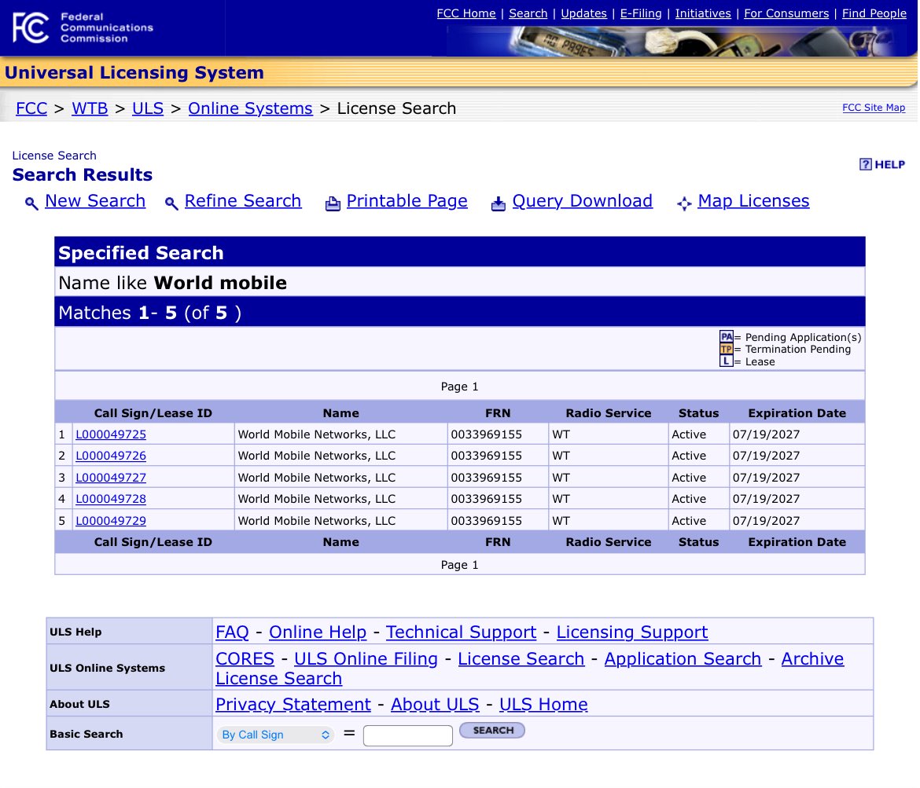
Task: Click the FCC breadcrumb link
Action: pyautogui.click(x=31, y=108)
